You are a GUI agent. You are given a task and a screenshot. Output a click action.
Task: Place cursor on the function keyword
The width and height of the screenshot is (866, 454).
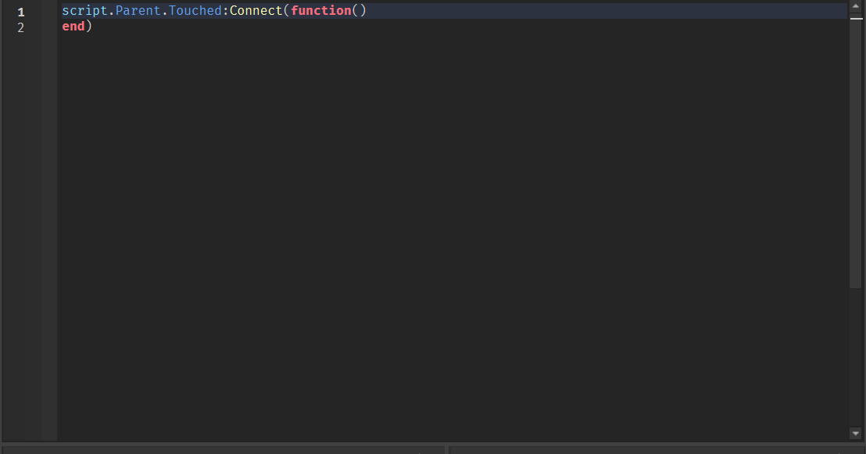coord(320,11)
